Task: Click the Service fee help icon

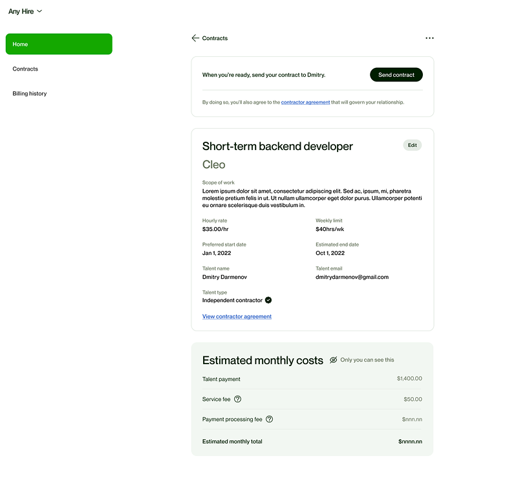Action: click(x=238, y=399)
